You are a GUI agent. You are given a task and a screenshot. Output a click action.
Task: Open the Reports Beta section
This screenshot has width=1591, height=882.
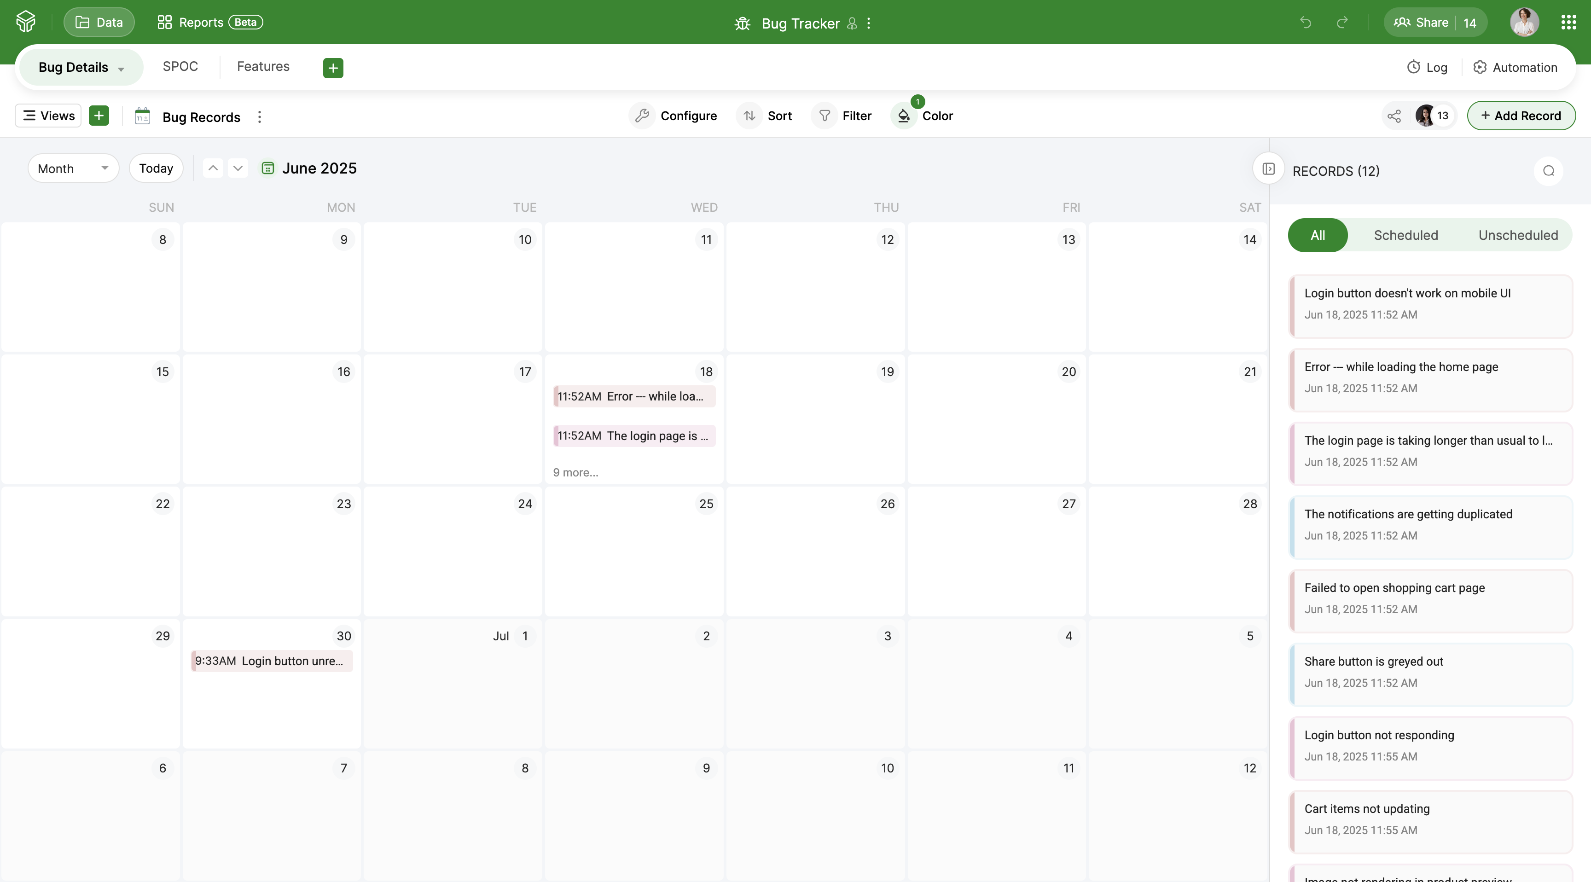pyautogui.click(x=201, y=22)
